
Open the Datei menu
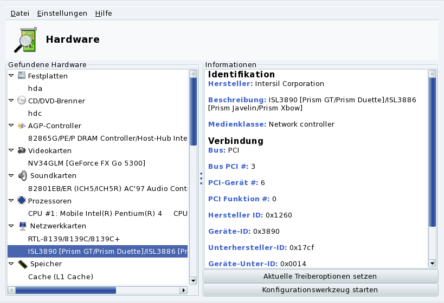pyautogui.click(x=20, y=13)
